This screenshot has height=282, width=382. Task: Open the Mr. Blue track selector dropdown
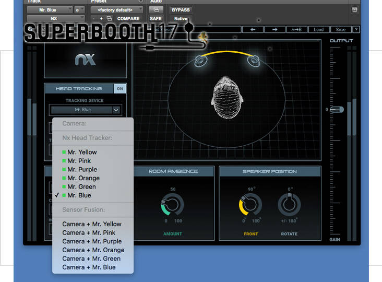click(x=50, y=10)
